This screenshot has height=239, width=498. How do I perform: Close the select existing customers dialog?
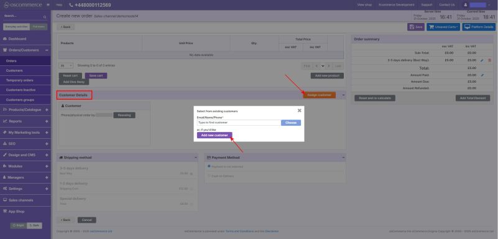299,111
